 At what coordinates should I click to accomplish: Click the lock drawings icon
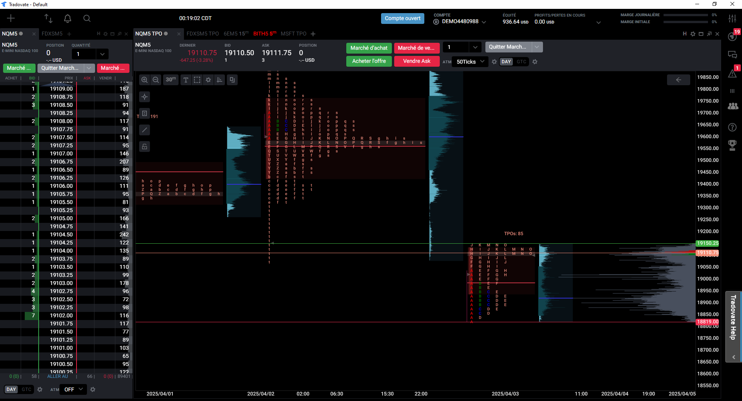pyautogui.click(x=145, y=147)
